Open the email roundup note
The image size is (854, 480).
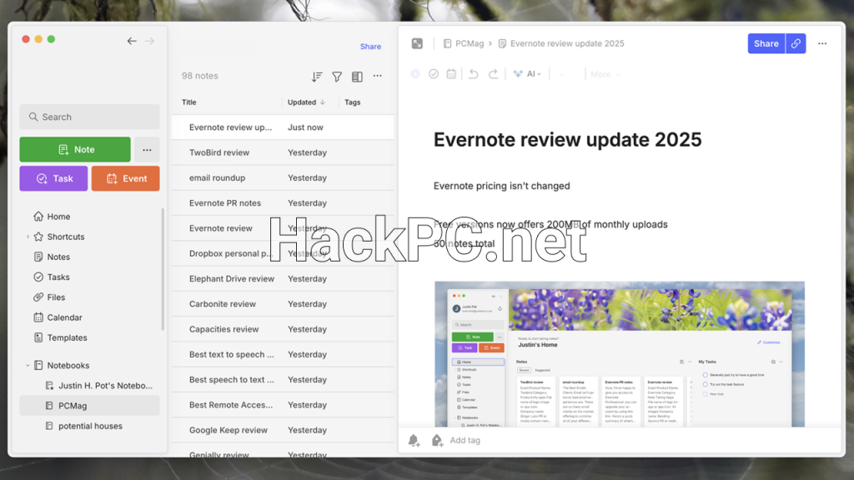[283, 177]
